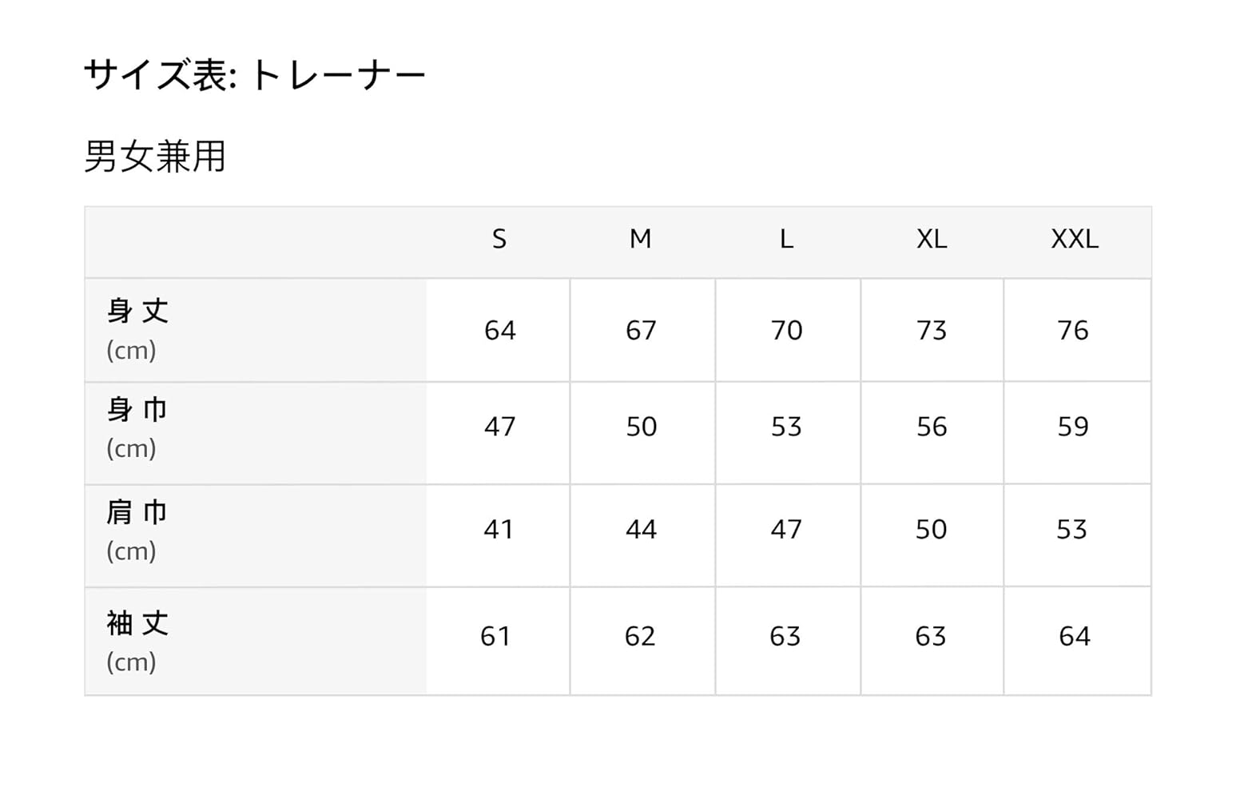Viewport: 1252px width, 799px height.
Task: Select 袖丈 value 62 under size M
Action: tap(640, 636)
